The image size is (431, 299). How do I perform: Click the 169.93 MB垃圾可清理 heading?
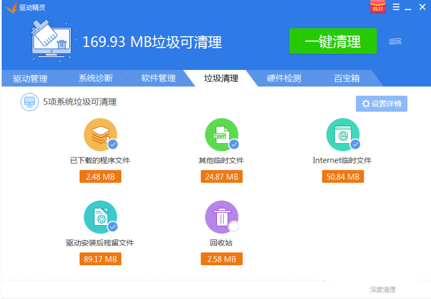coord(152,42)
